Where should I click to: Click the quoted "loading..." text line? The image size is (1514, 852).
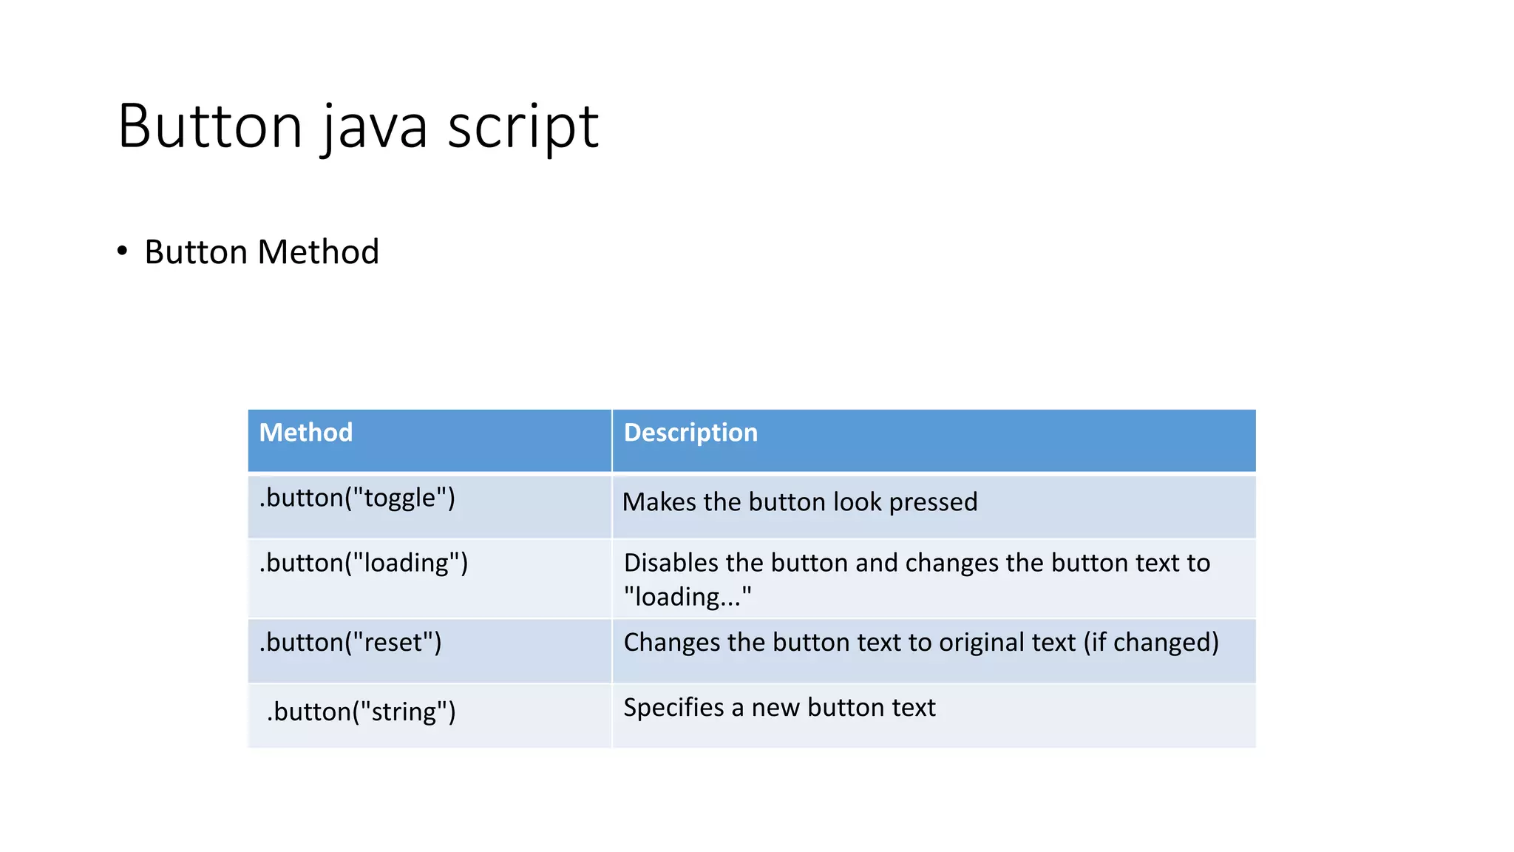click(688, 597)
